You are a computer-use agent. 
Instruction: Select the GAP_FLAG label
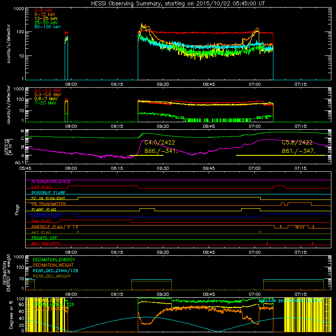click(41, 187)
